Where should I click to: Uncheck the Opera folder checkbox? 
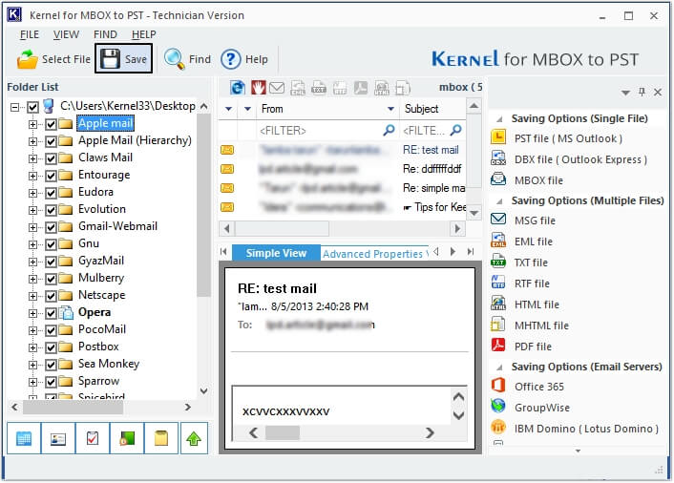[x=51, y=313]
